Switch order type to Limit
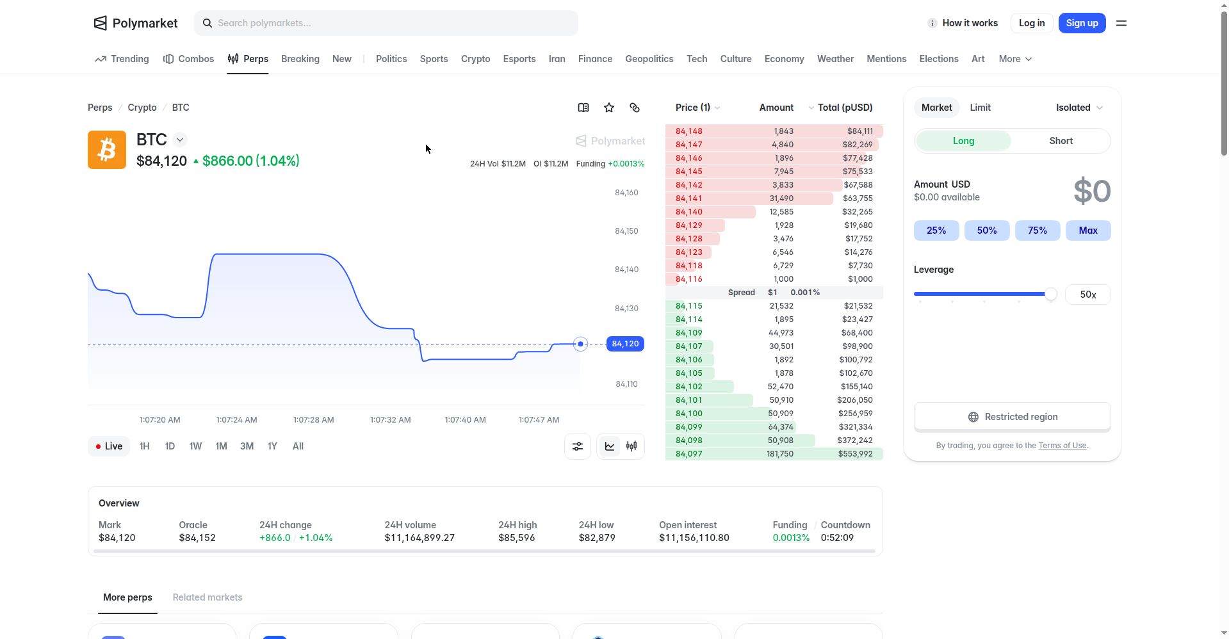This screenshot has width=1229, height=639. [980, 108]
